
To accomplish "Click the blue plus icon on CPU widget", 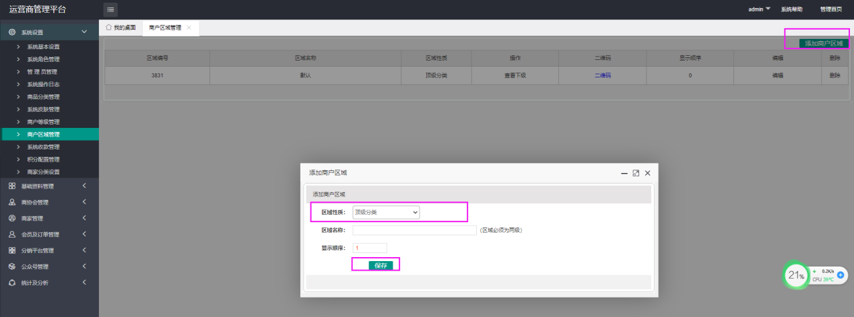I will pyautogui.click(x=841, y=275).
